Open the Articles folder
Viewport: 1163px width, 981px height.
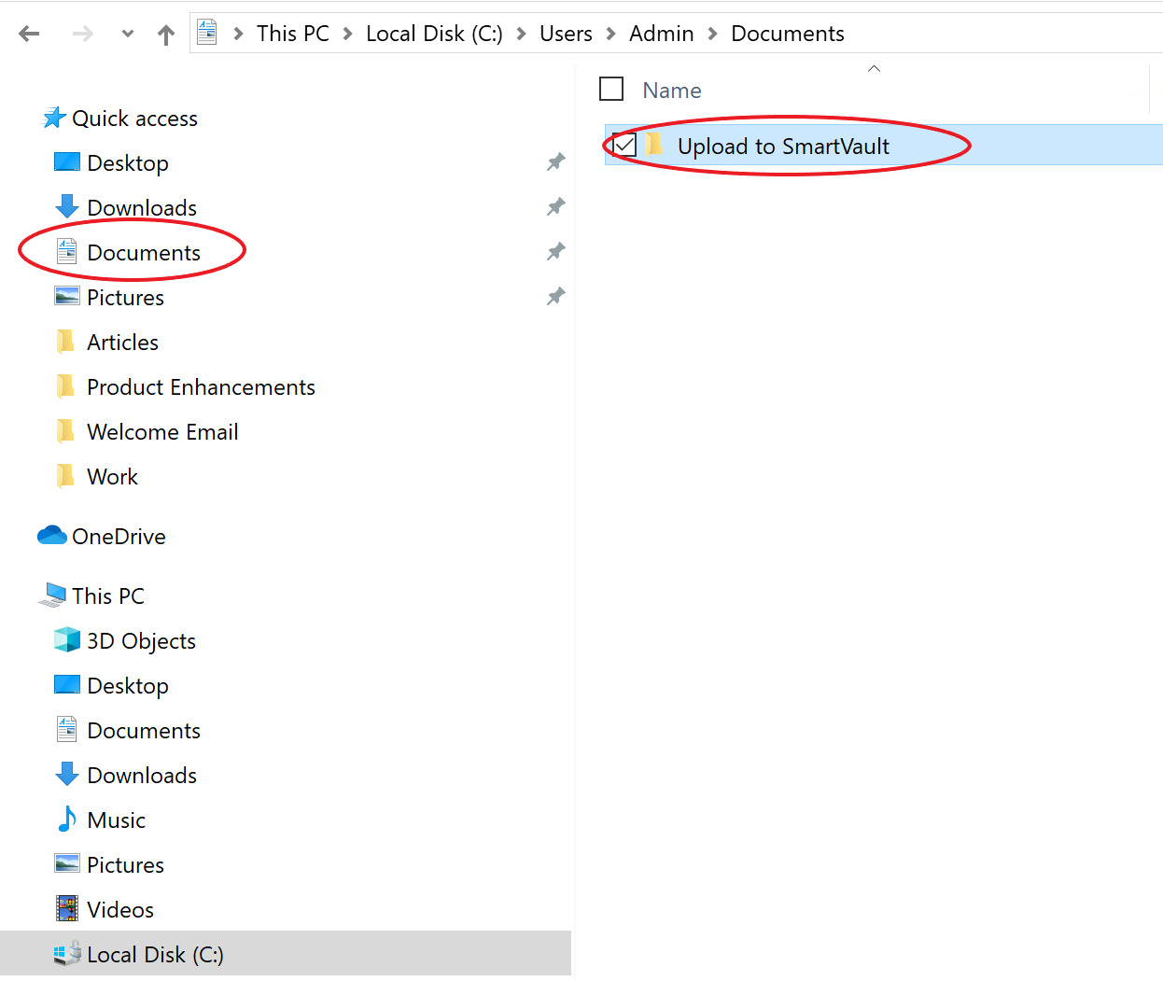click(x=123, y=343)
